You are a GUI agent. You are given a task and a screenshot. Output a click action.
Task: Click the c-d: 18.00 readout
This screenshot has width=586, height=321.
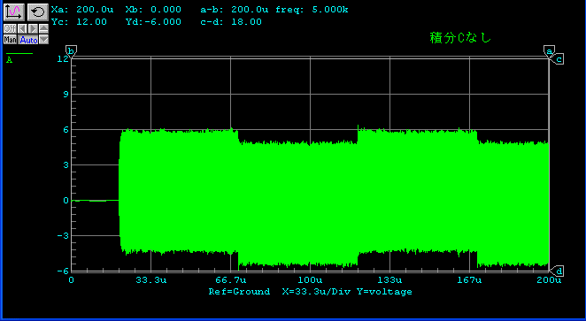point(231,21)
